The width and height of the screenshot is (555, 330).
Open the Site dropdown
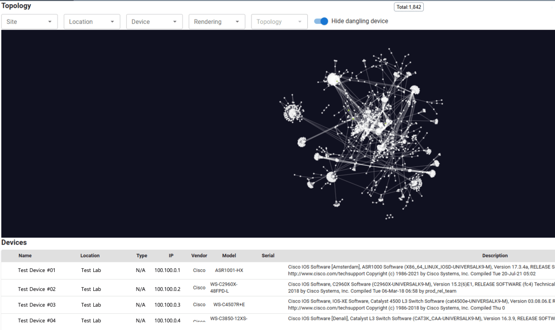(x=30, y=22)
